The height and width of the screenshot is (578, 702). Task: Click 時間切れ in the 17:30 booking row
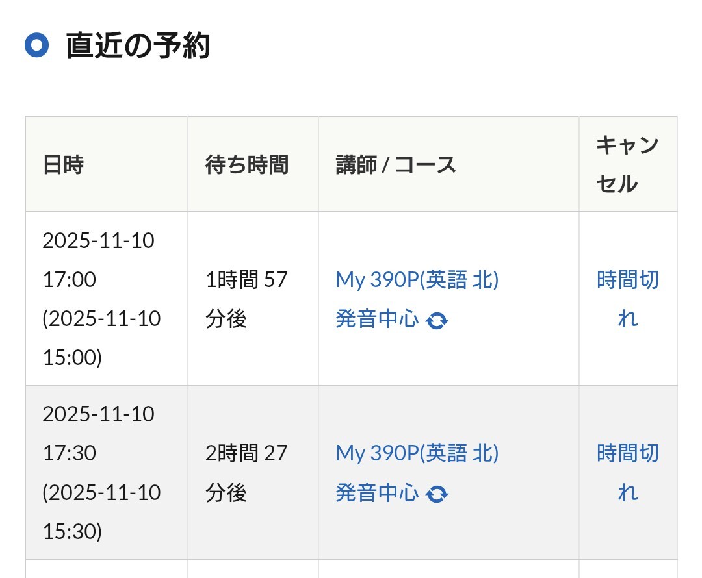[627, 472]
